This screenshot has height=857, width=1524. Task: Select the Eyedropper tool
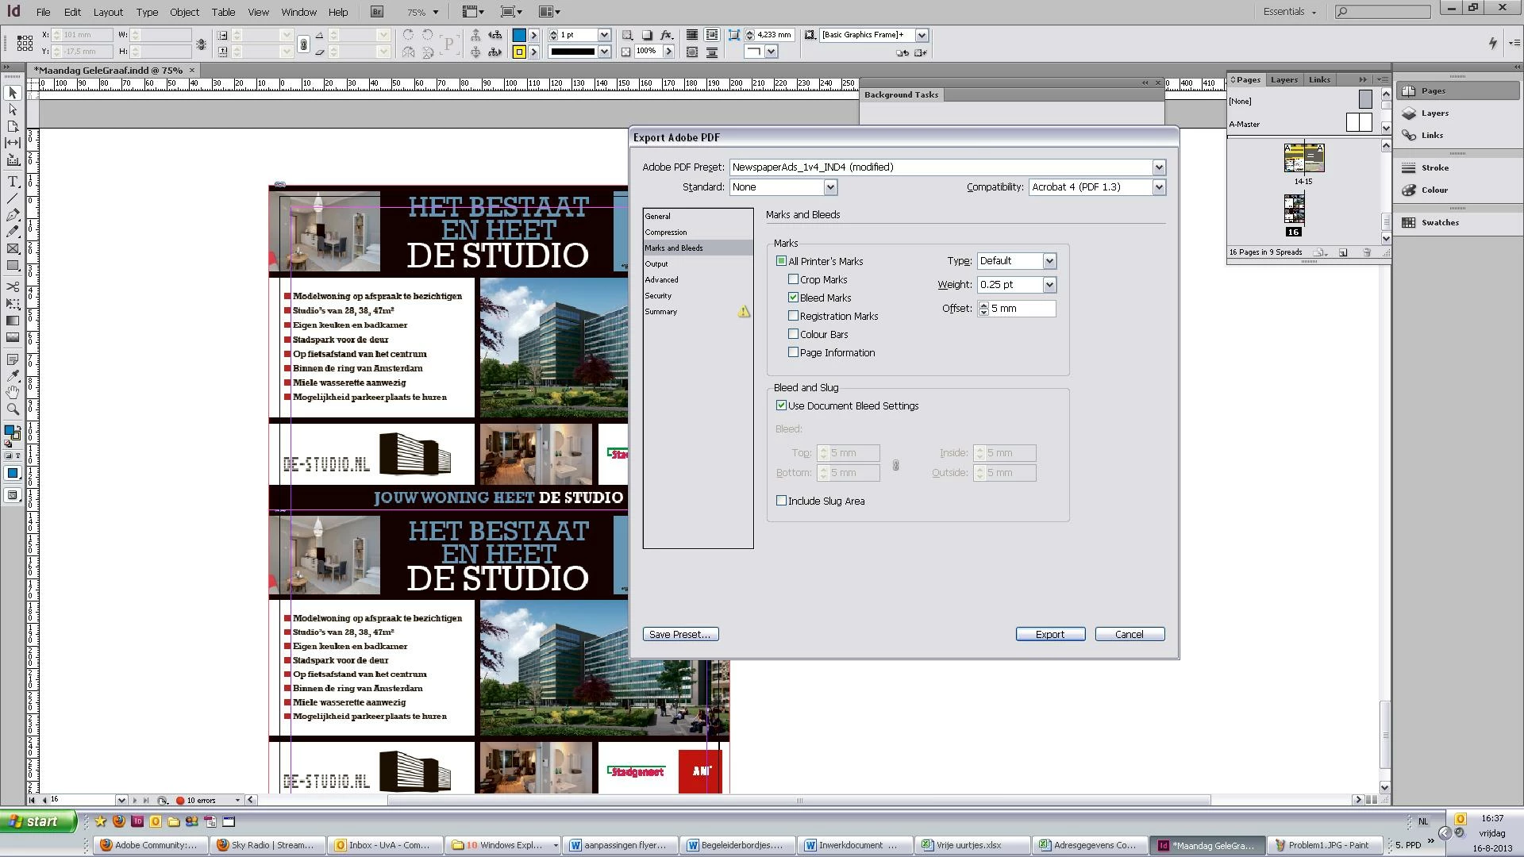[x=13, y=375]
